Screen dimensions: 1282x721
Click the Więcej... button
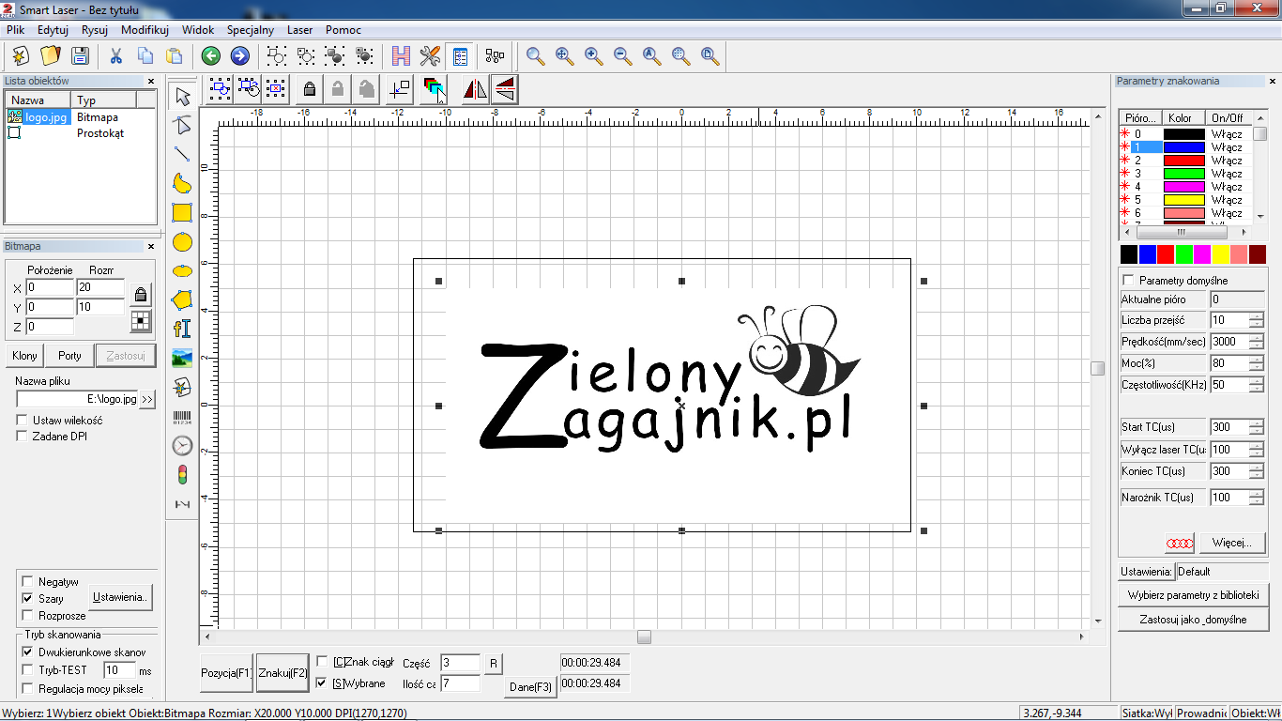pos(1231,543)
